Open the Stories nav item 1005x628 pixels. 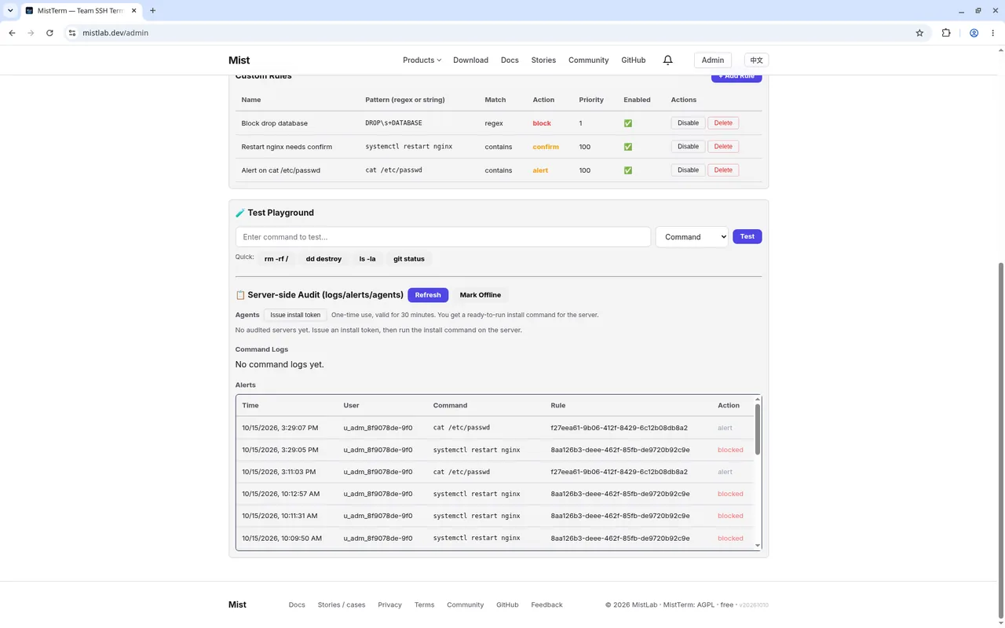(543, 60)
